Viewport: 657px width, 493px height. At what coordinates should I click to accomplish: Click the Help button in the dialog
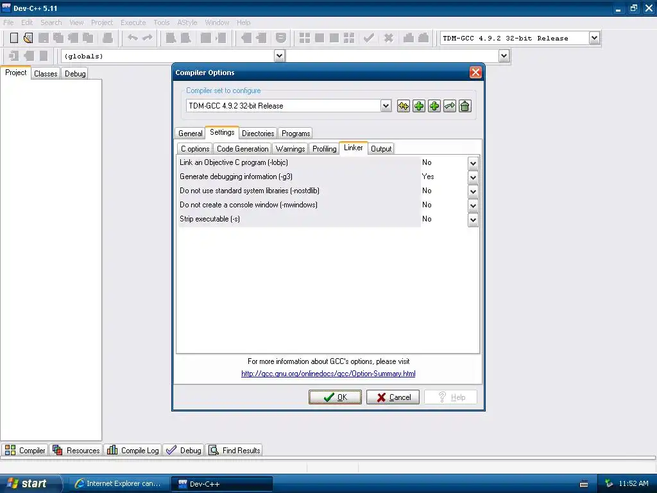coord(450,397)
